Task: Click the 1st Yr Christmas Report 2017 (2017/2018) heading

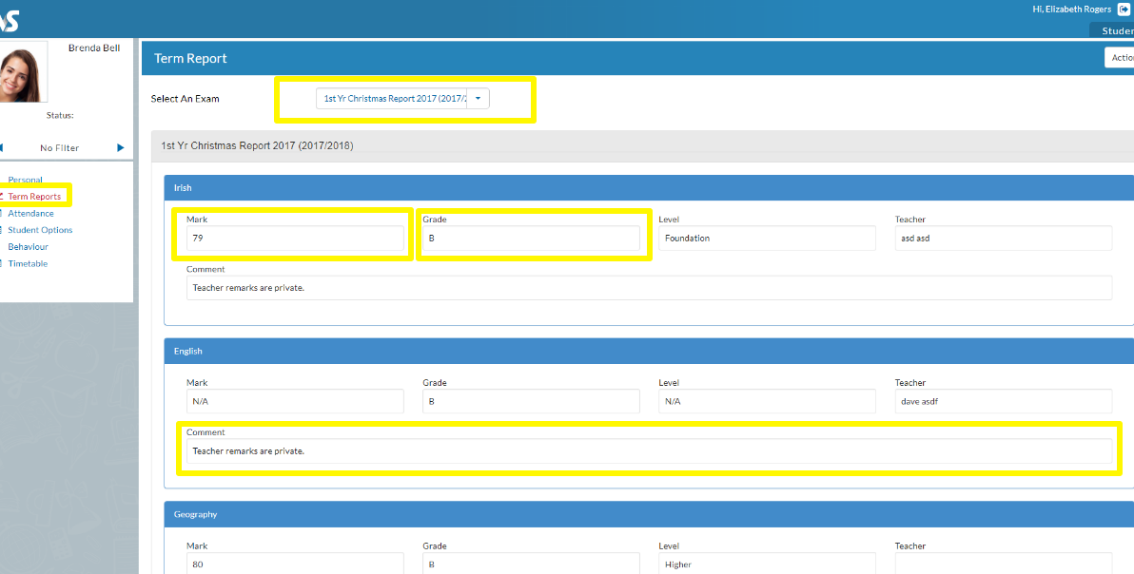Action: click(257, 145)
